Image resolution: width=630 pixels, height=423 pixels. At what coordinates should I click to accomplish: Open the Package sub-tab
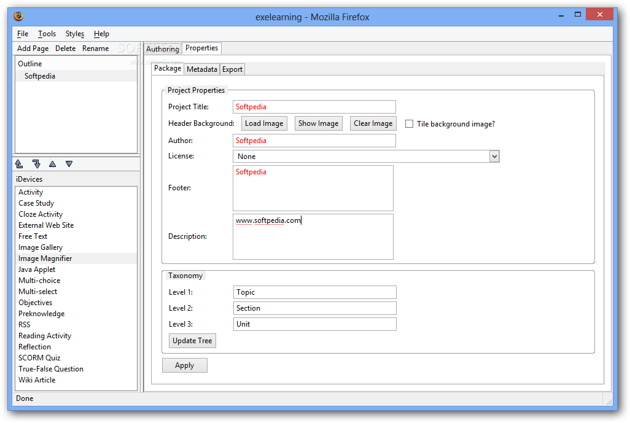coord(168,68)
